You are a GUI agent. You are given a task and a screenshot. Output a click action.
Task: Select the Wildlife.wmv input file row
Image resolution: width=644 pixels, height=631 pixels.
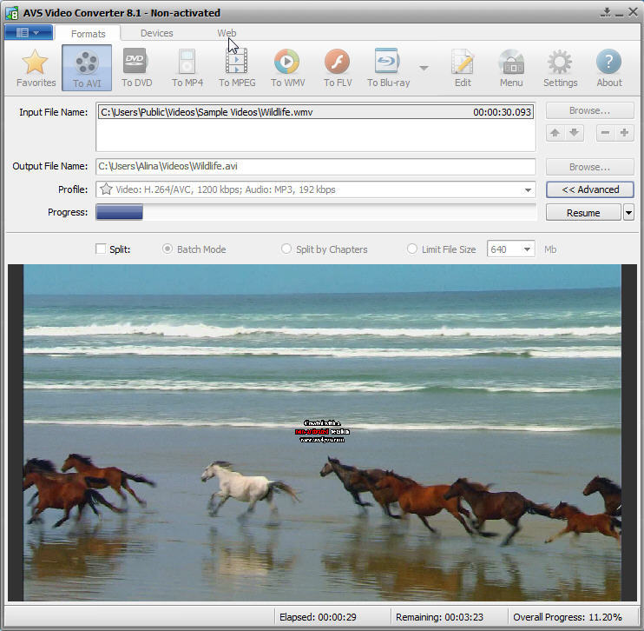click(x=316, y=112)
